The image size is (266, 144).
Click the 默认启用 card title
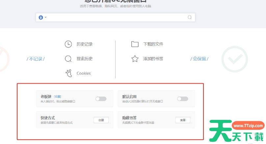[x=129, y=97]
